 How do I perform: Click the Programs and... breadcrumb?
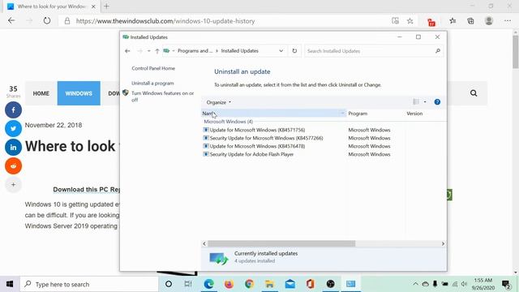pyautogui.click(x=195, y=50)
